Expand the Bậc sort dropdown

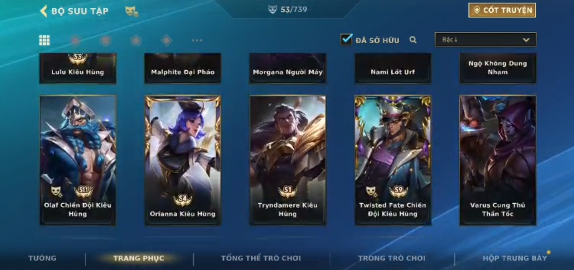485,39
